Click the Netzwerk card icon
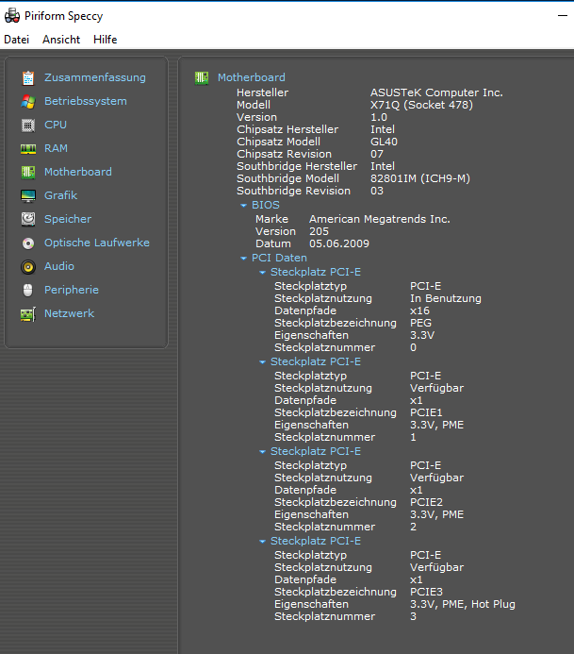Screen dimensions: 574x654 (x=28, y=314)
